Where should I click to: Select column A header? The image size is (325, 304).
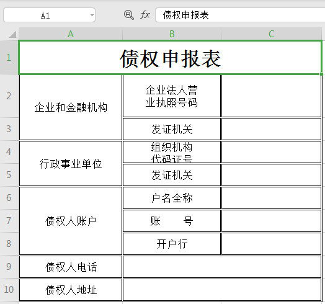pyautogui.click(x=71, y=34)
